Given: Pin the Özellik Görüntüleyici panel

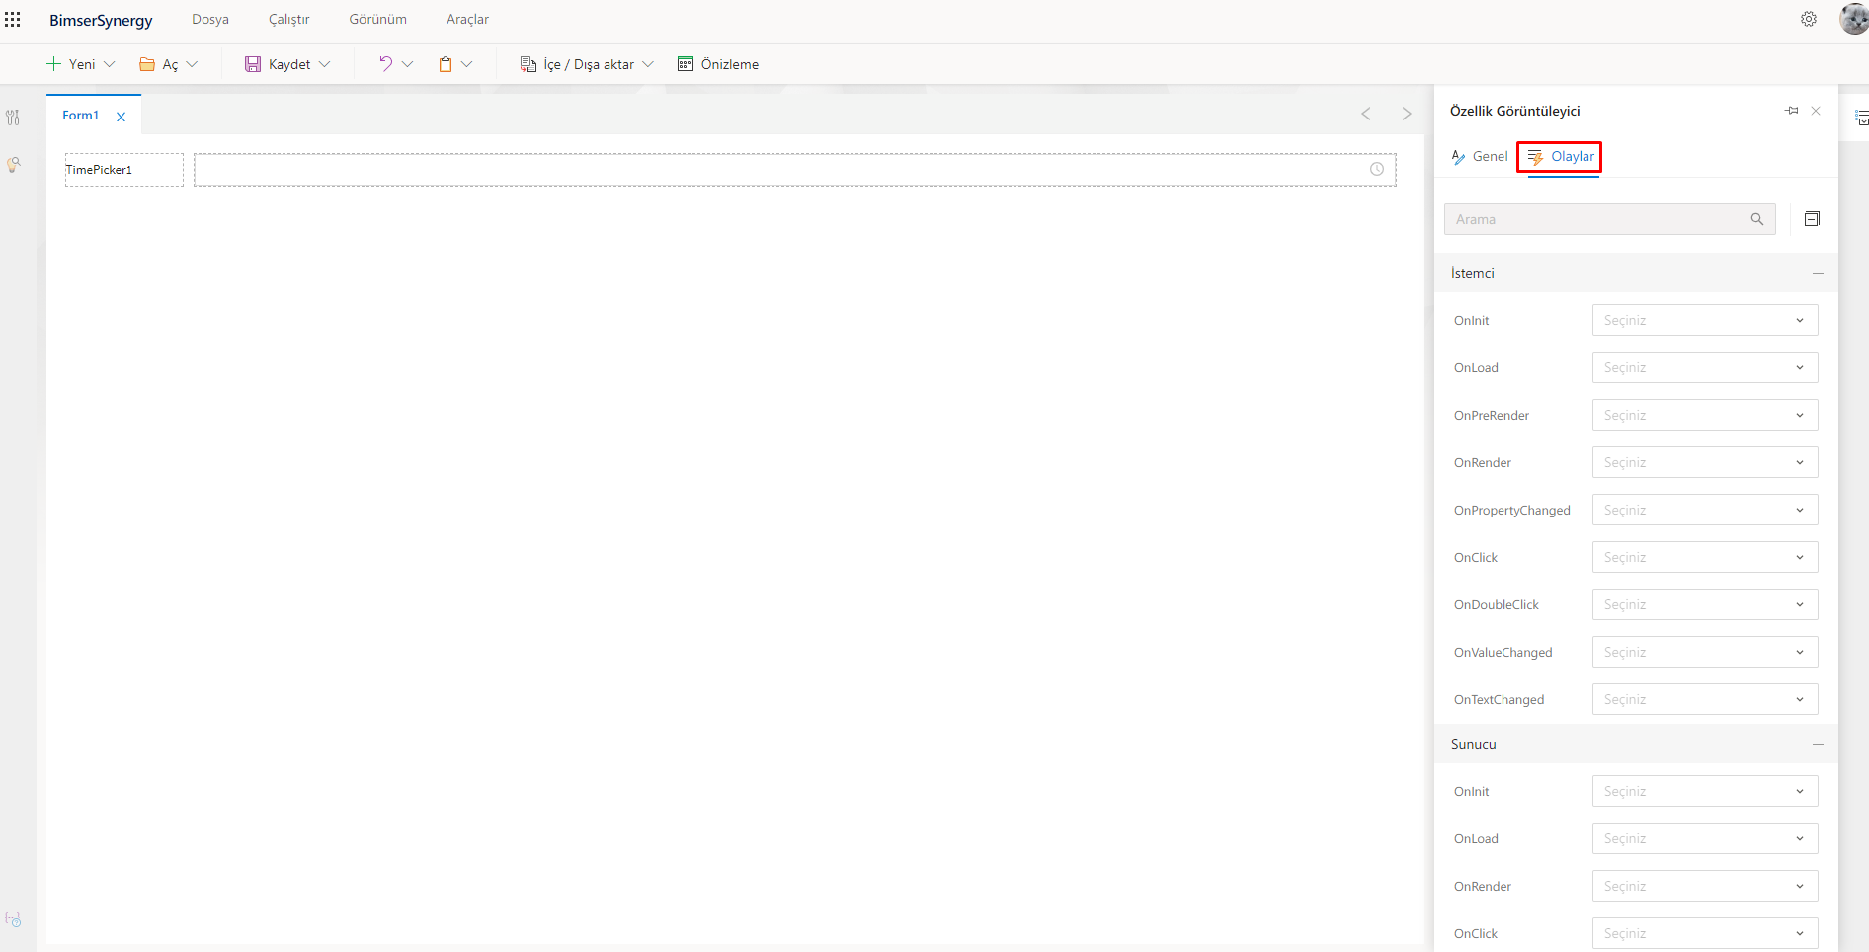Looking at the screenshot, I should [x=1792, y=111].
